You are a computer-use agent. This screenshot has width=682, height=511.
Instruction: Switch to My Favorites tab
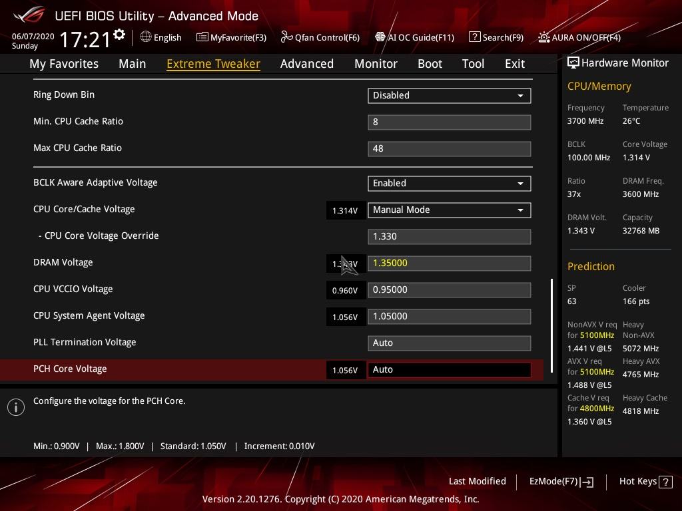pyautogui.click(x=64, y=64)
